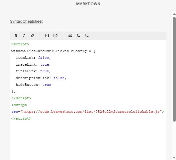Click the '};' closing brace line
Screen dimensions: 176x160
coord(13,91)
